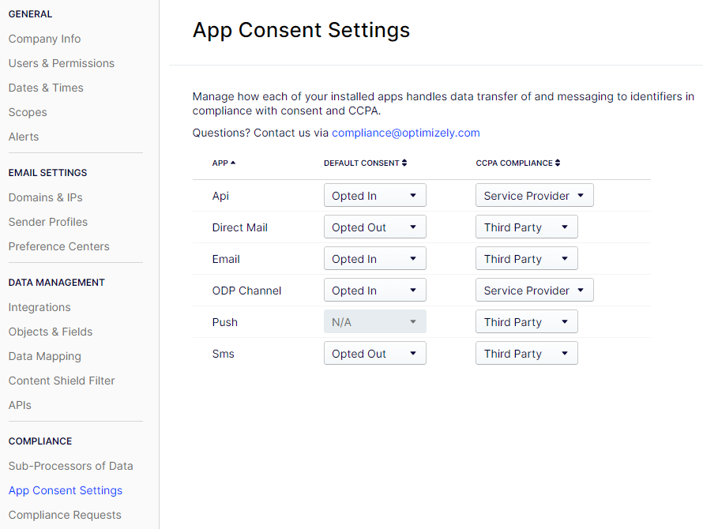Open Compliance Requests page

(x=65, y=515)
